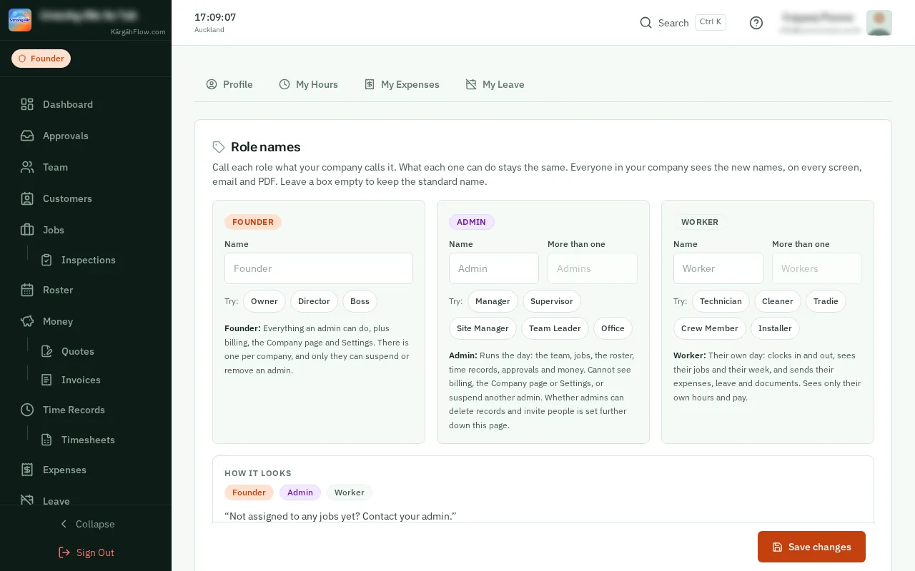Screen dimensions: 915x571
Task: Open the Money piggy bank icon
Action: 27,321
